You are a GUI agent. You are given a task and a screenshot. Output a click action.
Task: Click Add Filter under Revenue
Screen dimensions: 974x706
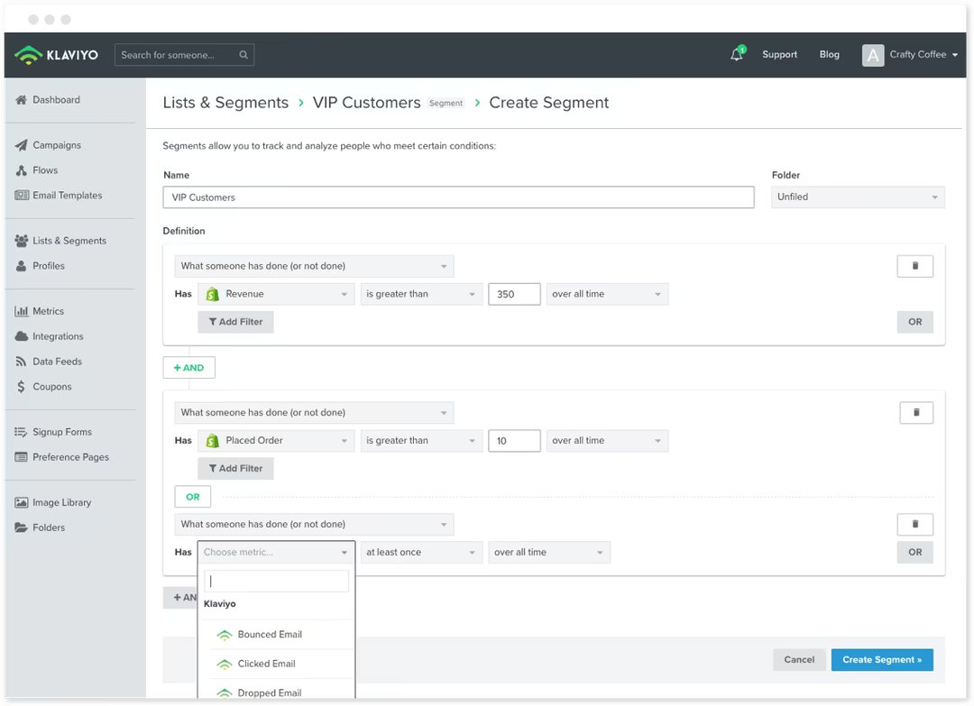tap(235, 322)
